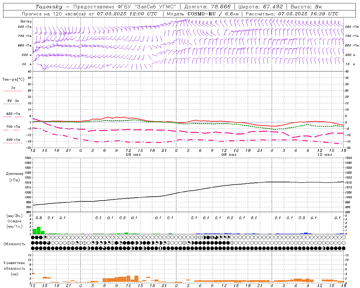Select the "(мм/3ч.)" precipitation unit label
The height and width of the screenshot is (288, 360).
[x=14, y=216]
